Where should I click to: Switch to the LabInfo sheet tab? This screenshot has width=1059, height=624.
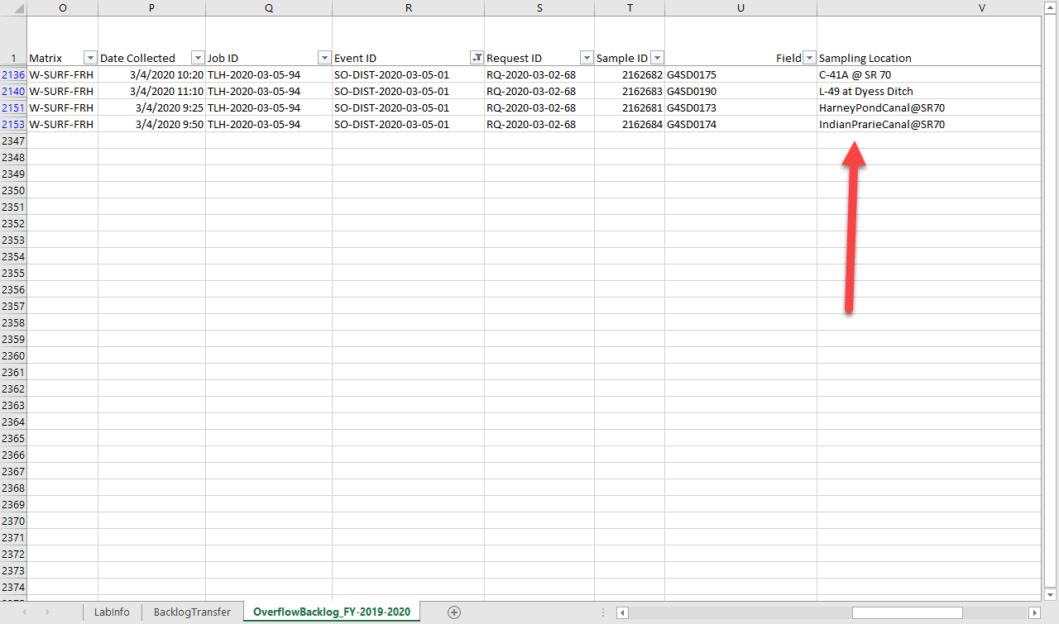coord(112,612)
